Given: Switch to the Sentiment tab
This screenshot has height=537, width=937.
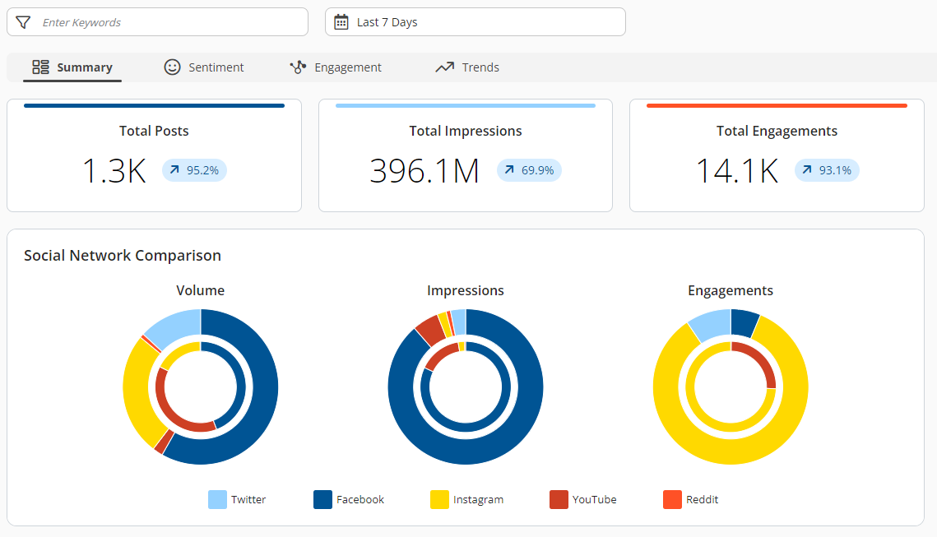Looking at the screenshot, I should (204, 67).
